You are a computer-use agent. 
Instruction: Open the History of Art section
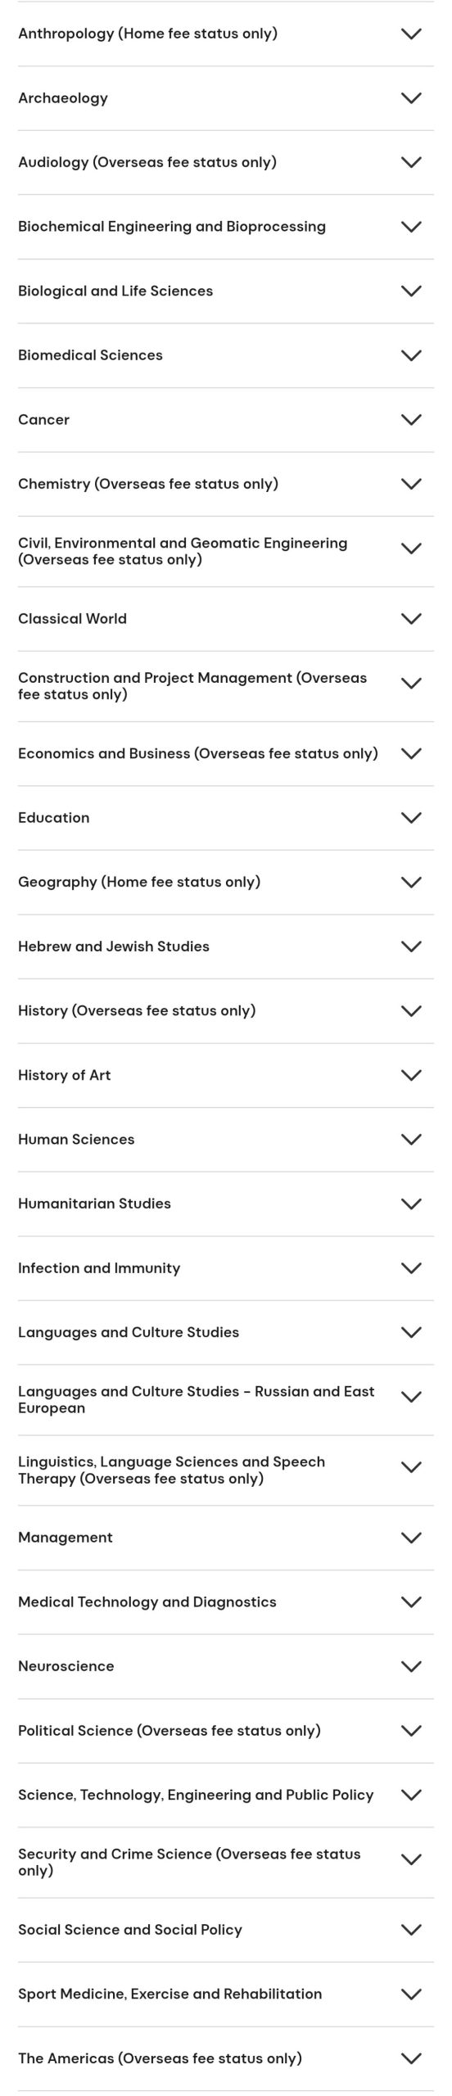click(x=226, y=1075)
